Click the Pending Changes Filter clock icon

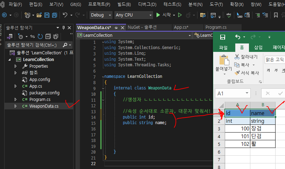[x=21, y=36]
